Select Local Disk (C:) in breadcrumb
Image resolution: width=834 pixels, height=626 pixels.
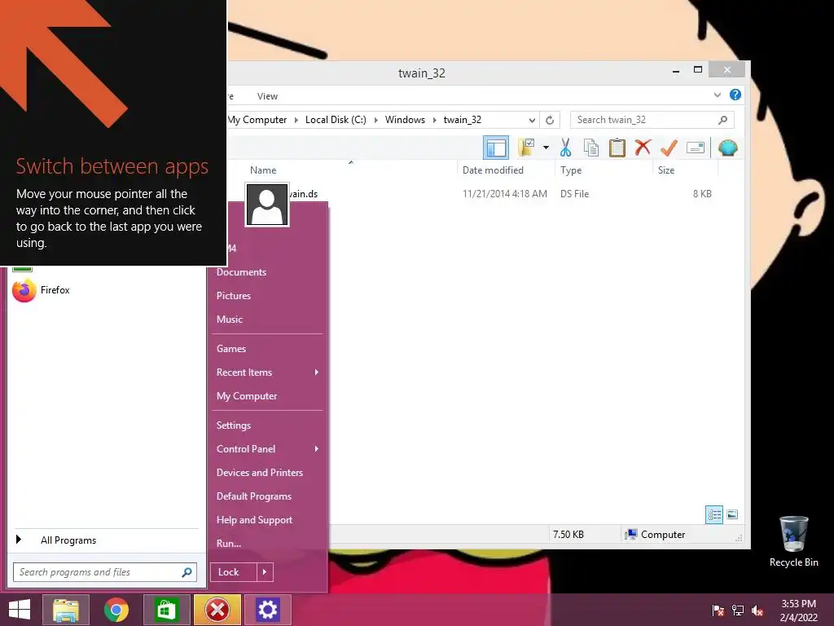pos(336,120)
